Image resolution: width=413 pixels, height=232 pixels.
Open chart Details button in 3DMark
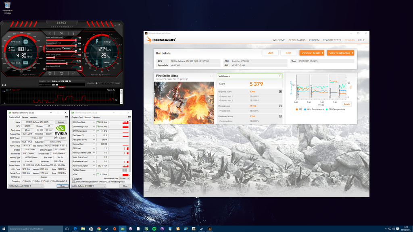[346, 104]
